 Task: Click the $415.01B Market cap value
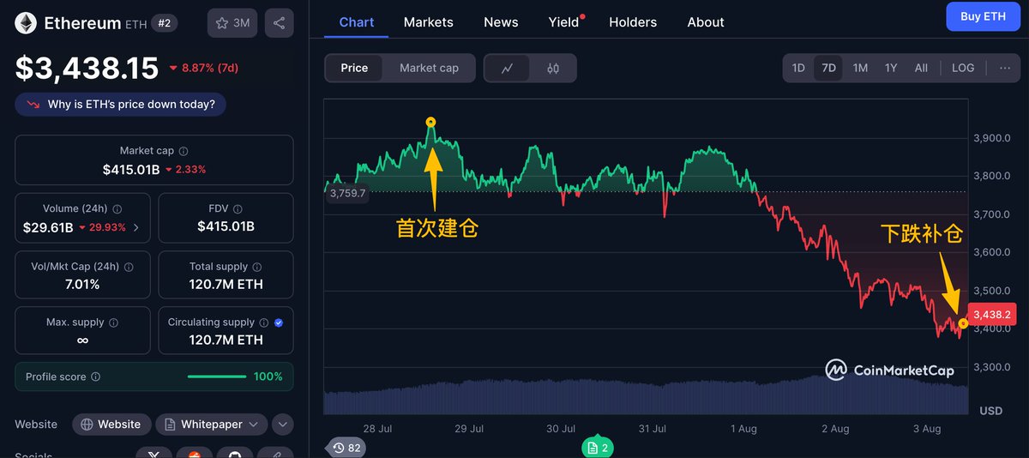click(131, 170)
